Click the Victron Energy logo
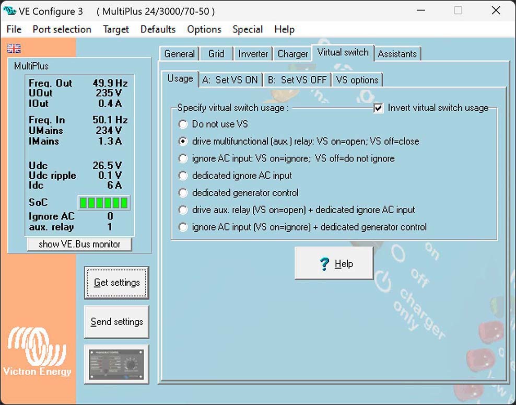Screen dimensions: 516x405 tap(37, 352)
